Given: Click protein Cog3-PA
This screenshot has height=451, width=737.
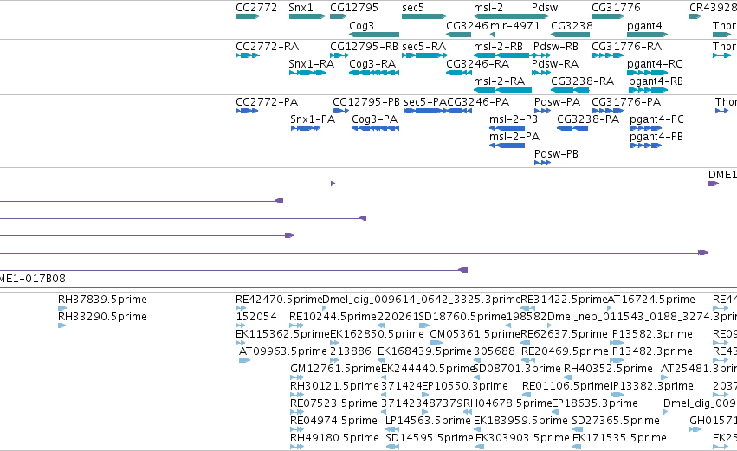Looking at the screenshot, I should point(376,128).
